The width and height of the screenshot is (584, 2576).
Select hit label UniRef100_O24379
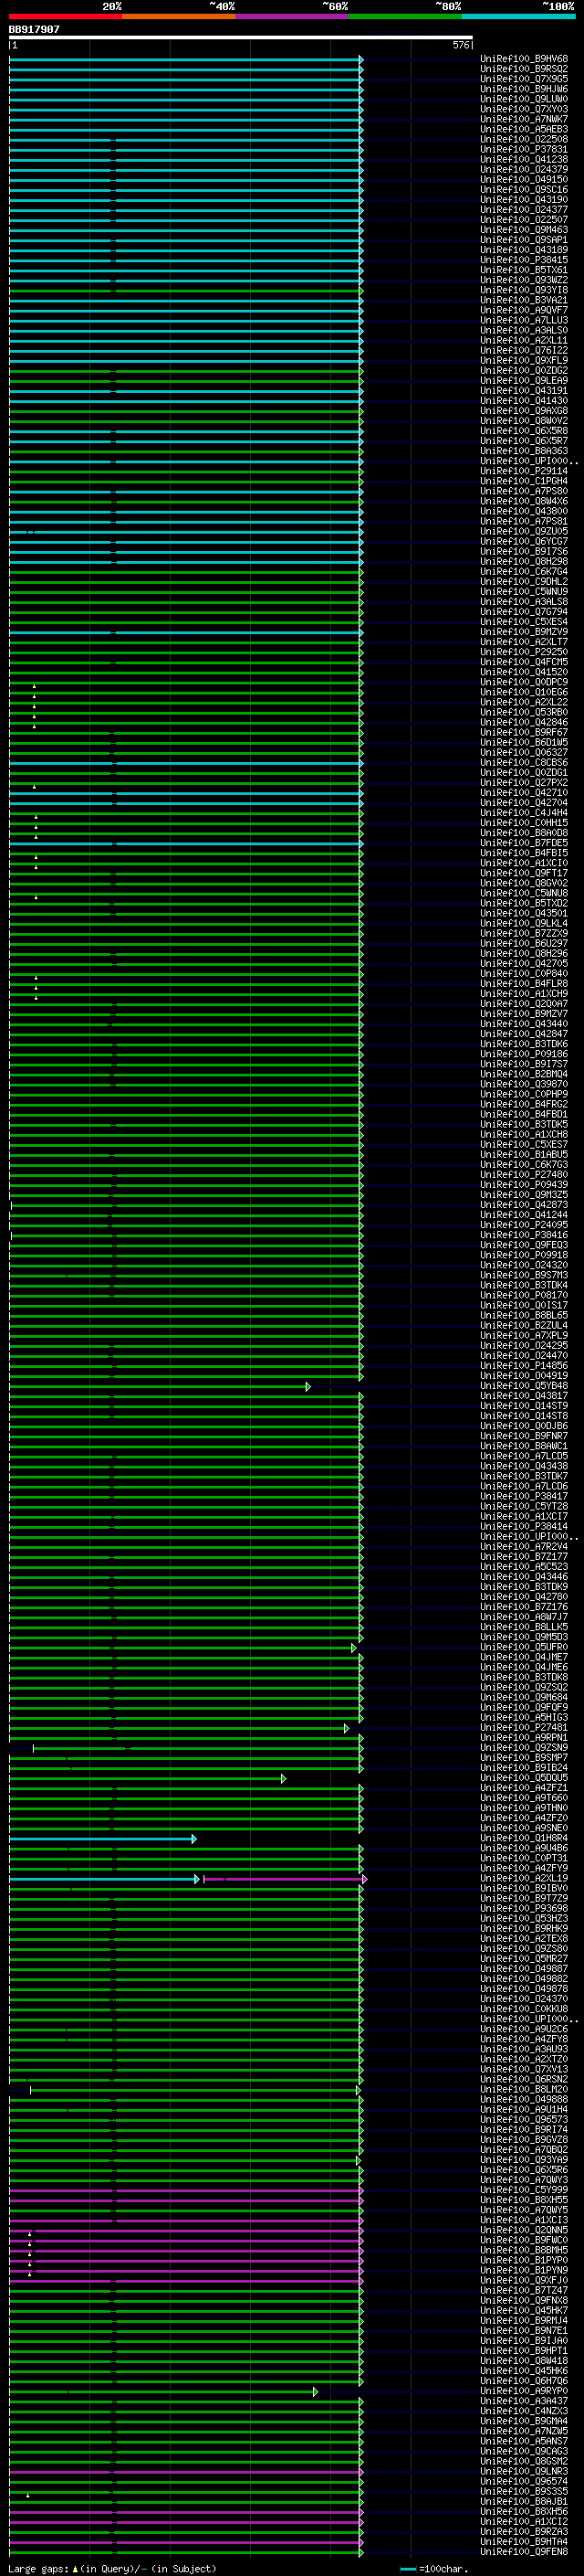click(523, 169)
